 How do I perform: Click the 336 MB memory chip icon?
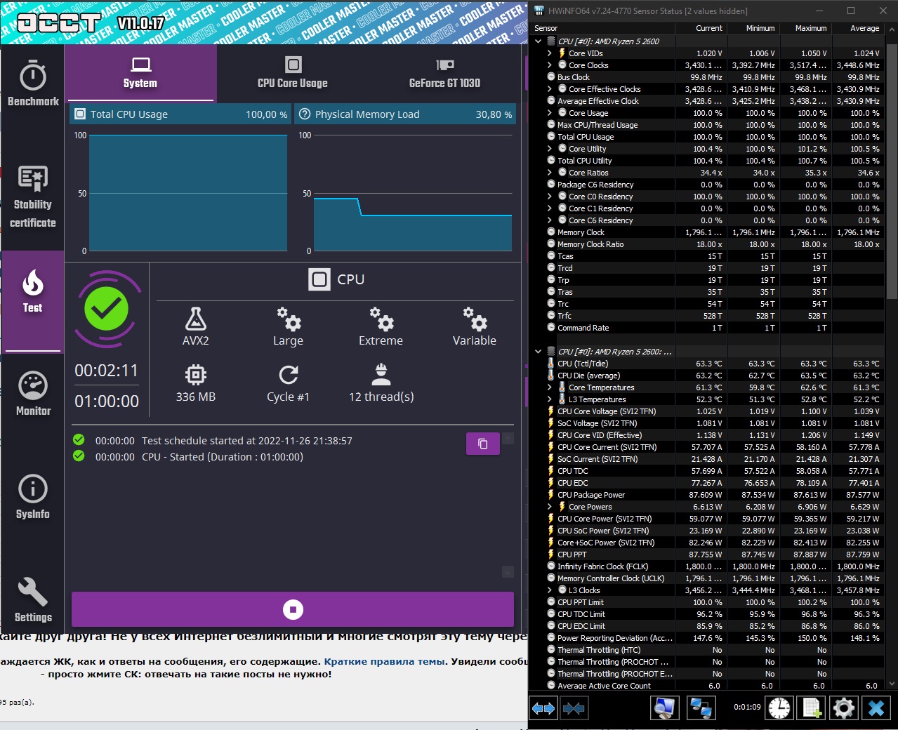(196, 375)
